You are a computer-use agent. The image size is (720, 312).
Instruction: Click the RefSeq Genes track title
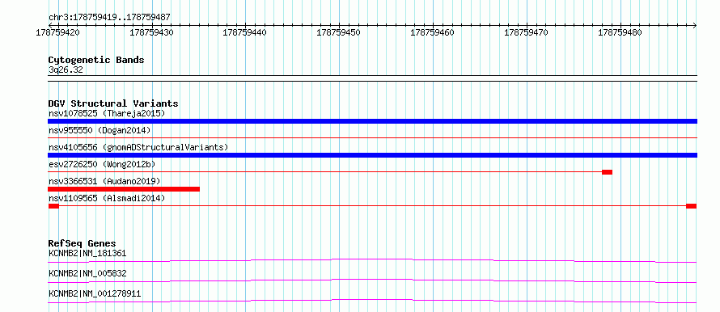click(x=83, y=243)
